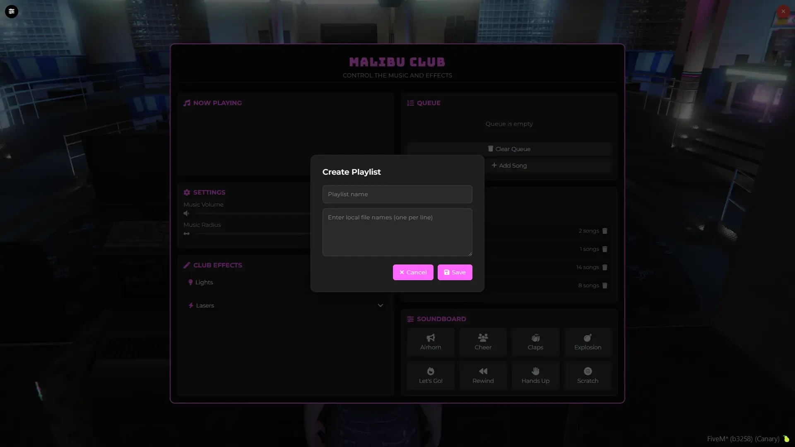Click the "Create Playlist" dialog title
This screenshot has height=447, width=795.
(352, 172)
